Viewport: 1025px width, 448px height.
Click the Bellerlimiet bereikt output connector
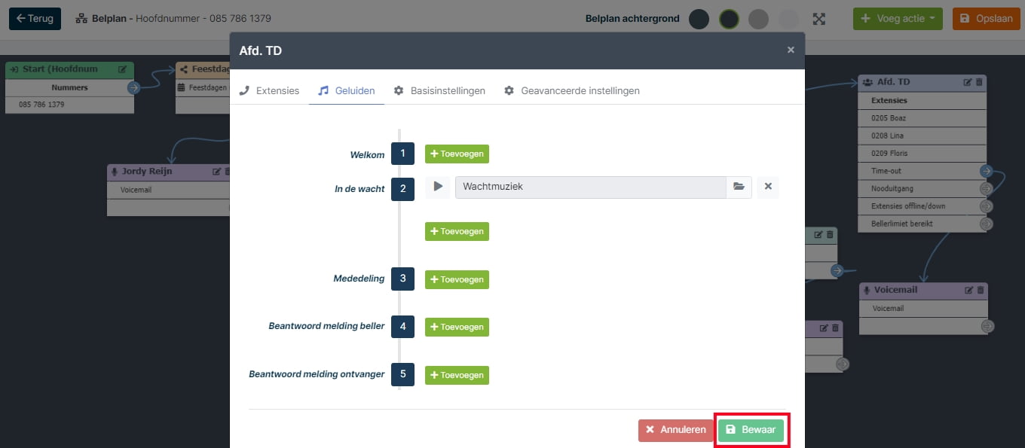(986, 224)
